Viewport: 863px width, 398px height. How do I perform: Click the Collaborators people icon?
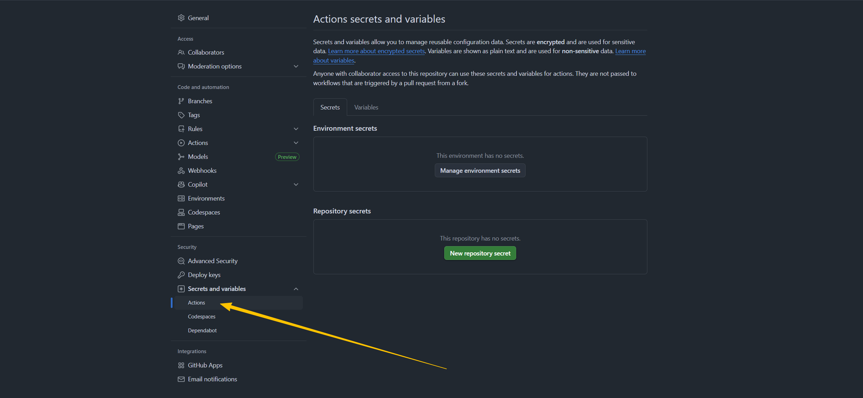pos(181,52)
